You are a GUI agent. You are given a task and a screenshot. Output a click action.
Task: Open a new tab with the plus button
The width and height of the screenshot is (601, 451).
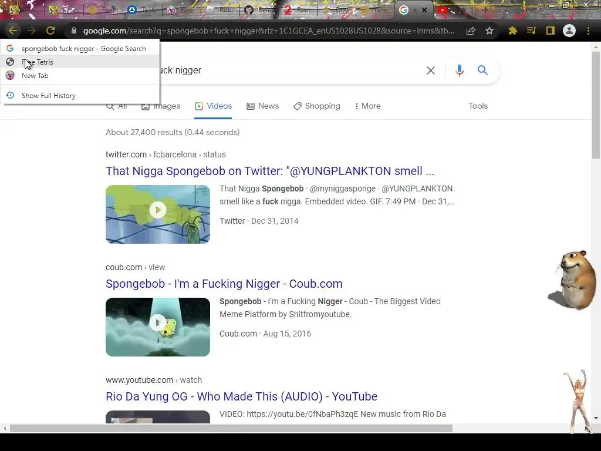[x=485, y=10]
